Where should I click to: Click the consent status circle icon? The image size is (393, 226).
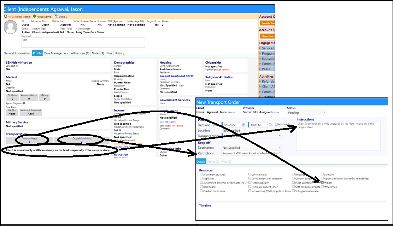tap(6, 16)
